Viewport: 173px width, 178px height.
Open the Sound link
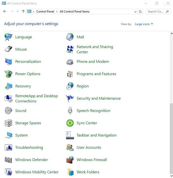coord(21,111)
